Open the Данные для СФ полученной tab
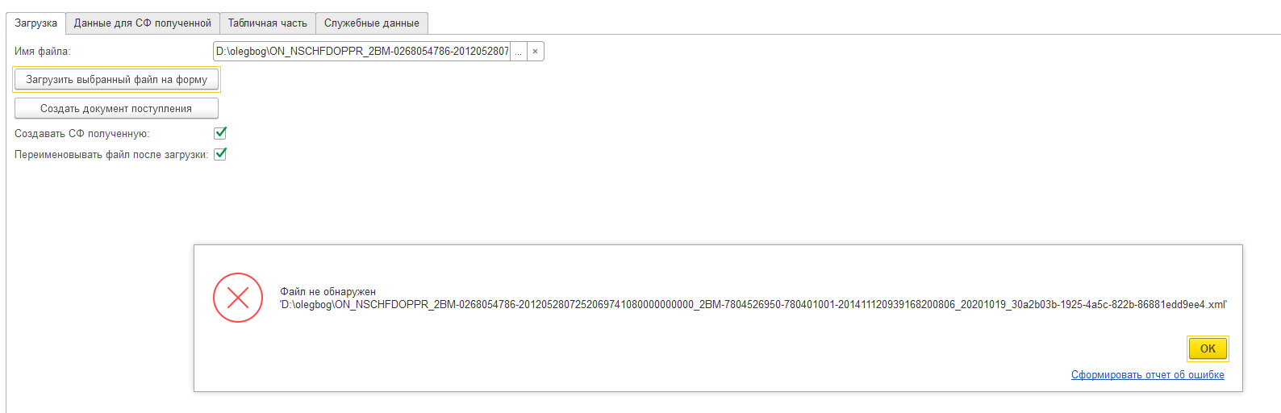Viewport: 1281px width, 413px height. tap(143, 23)
